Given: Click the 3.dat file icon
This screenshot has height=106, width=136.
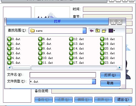Looking at the screenshot, I should pos(9,53).
